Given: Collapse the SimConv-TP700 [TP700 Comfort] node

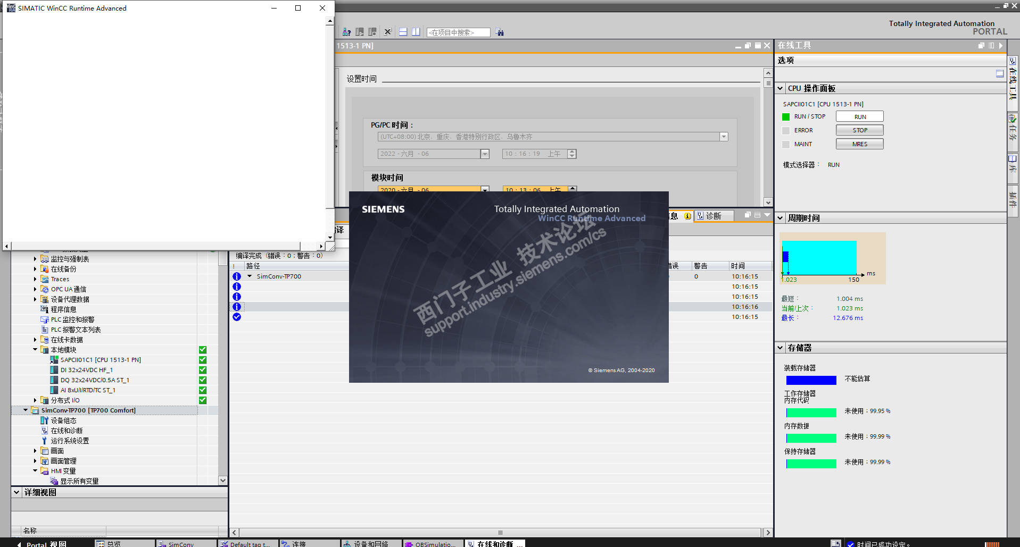Looking at the screenshot, I should 26,410.
